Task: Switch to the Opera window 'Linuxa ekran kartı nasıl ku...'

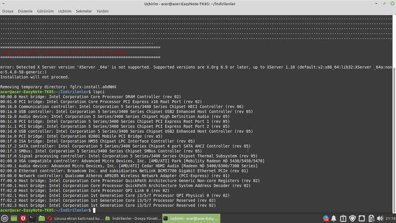Action: pos(75,219)
